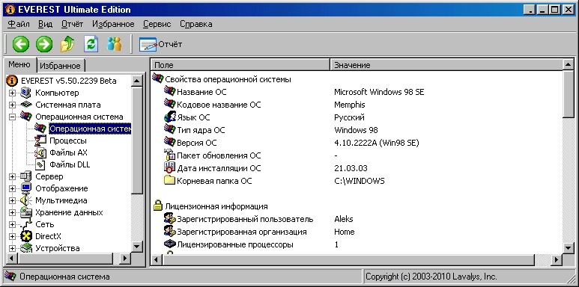The width and height of the screenshot is (579, 287).
Task: Click the Корневая папка ОС folder icon
Action: (169, 181)
